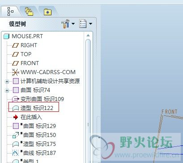The width and height of the screenshot is (183, 163).
Task: Open the Favorites navigator tab
Action: pyautogui.click(x=47, y=12)
